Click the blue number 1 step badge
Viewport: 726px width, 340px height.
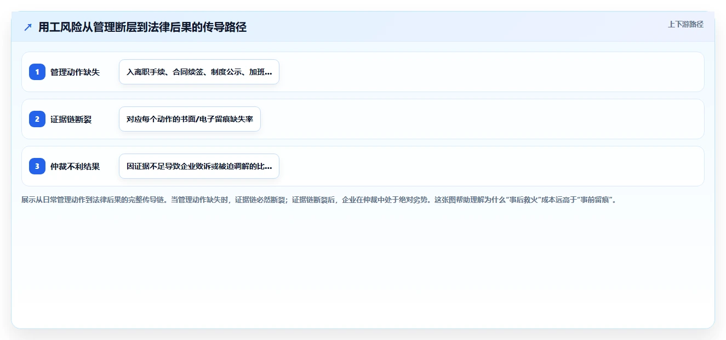tap(37, 72)
